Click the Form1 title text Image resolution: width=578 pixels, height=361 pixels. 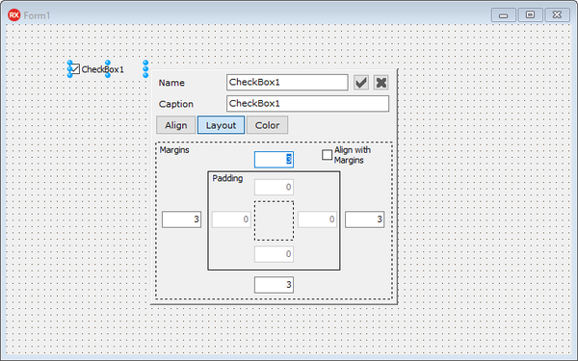click(37, 15)
